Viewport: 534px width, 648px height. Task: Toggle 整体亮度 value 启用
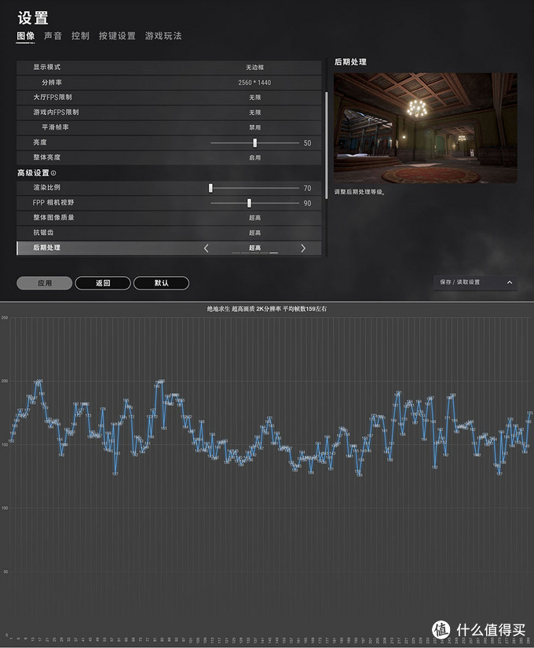pos(254,157)
